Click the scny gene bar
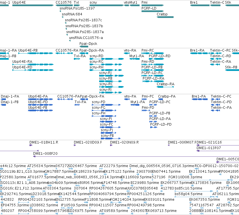This screenshot has width=239, height=215. [107, 5]
